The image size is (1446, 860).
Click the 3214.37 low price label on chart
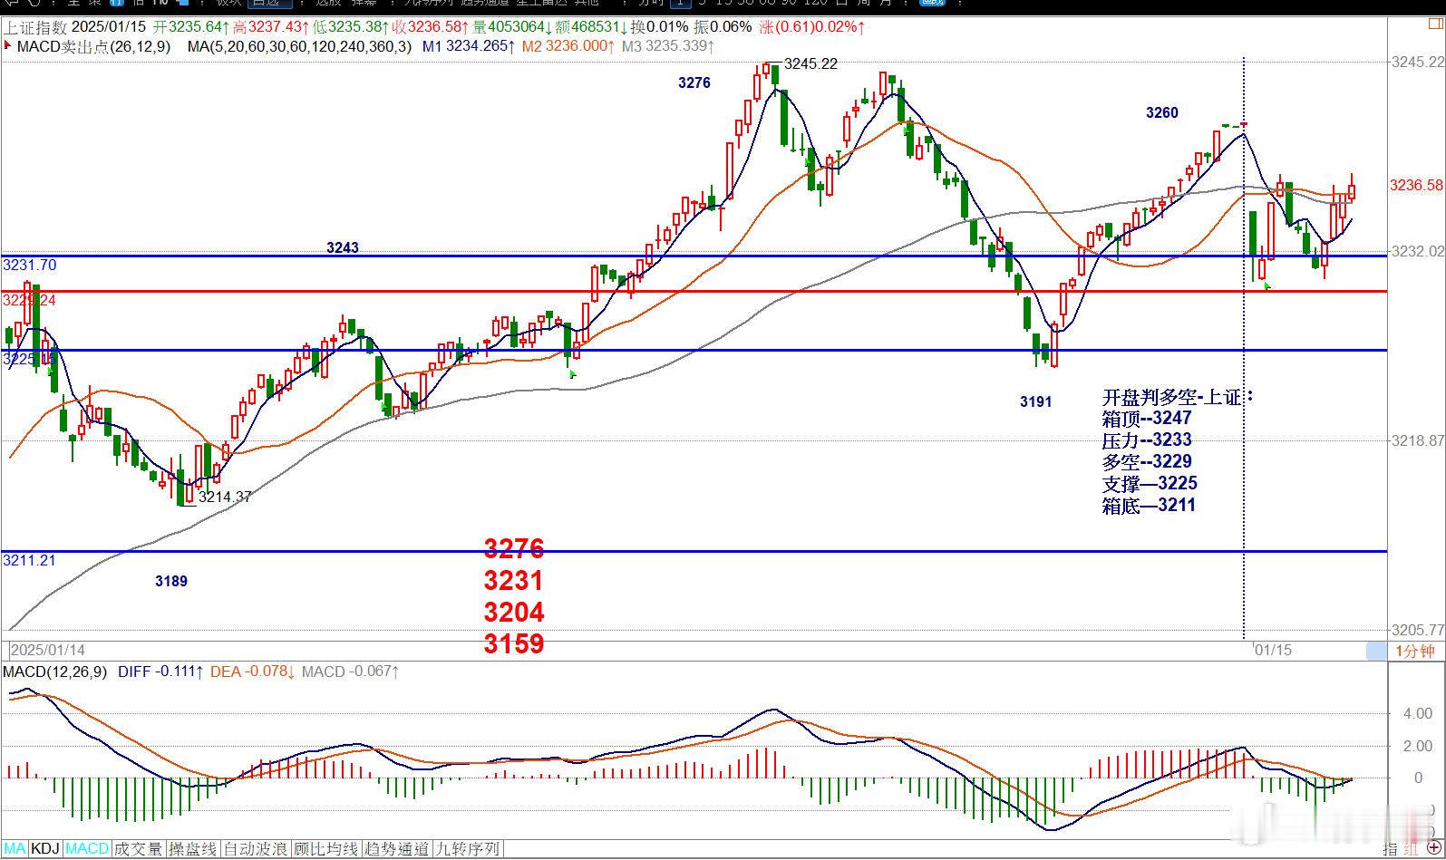(225, 497)
